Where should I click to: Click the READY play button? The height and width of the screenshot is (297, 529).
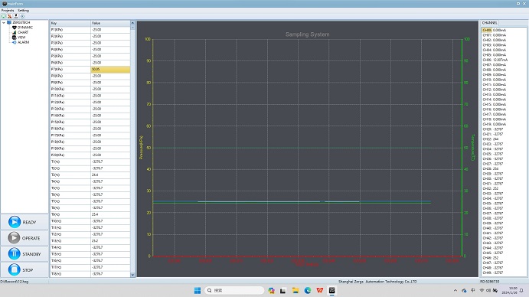(x=24, y=222)
